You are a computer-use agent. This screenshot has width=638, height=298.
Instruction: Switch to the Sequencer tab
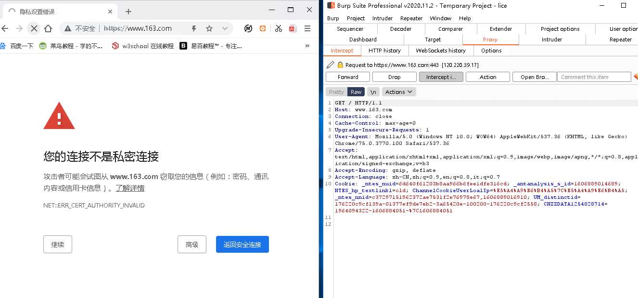click(x=350, y=29)
